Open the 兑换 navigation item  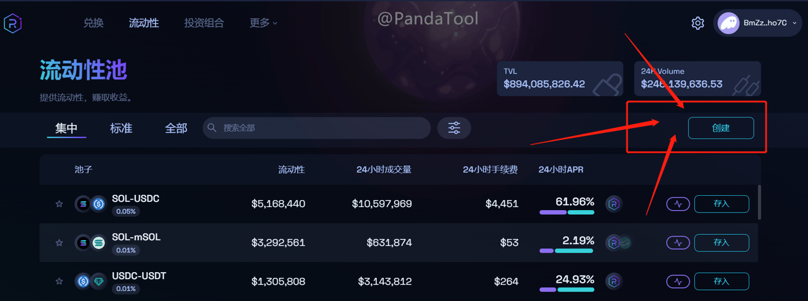pyautogui.click(x=93, y=23)
